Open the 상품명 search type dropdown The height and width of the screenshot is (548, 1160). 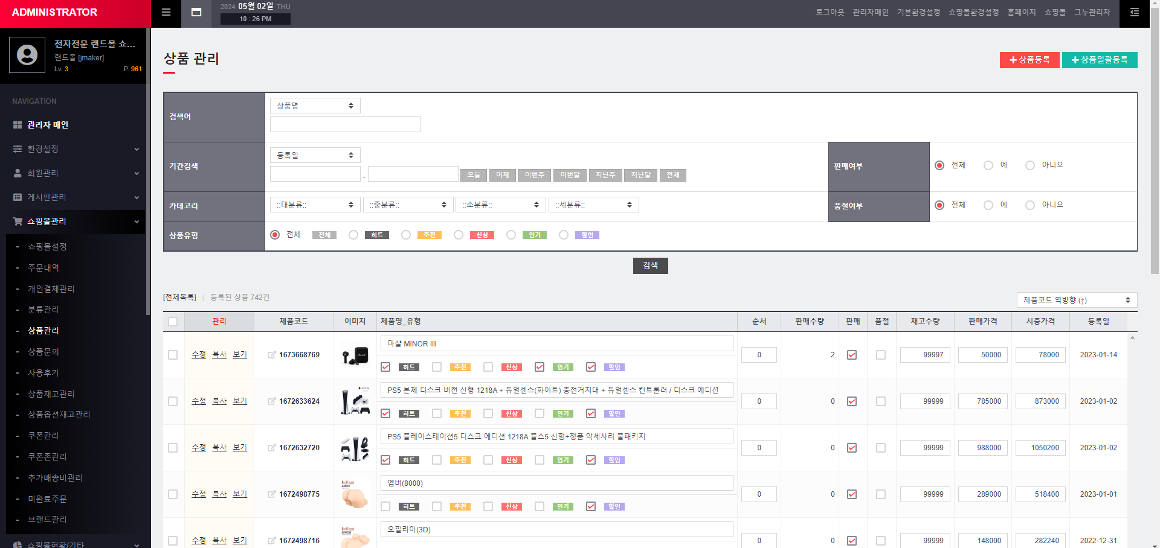(315, 106)
